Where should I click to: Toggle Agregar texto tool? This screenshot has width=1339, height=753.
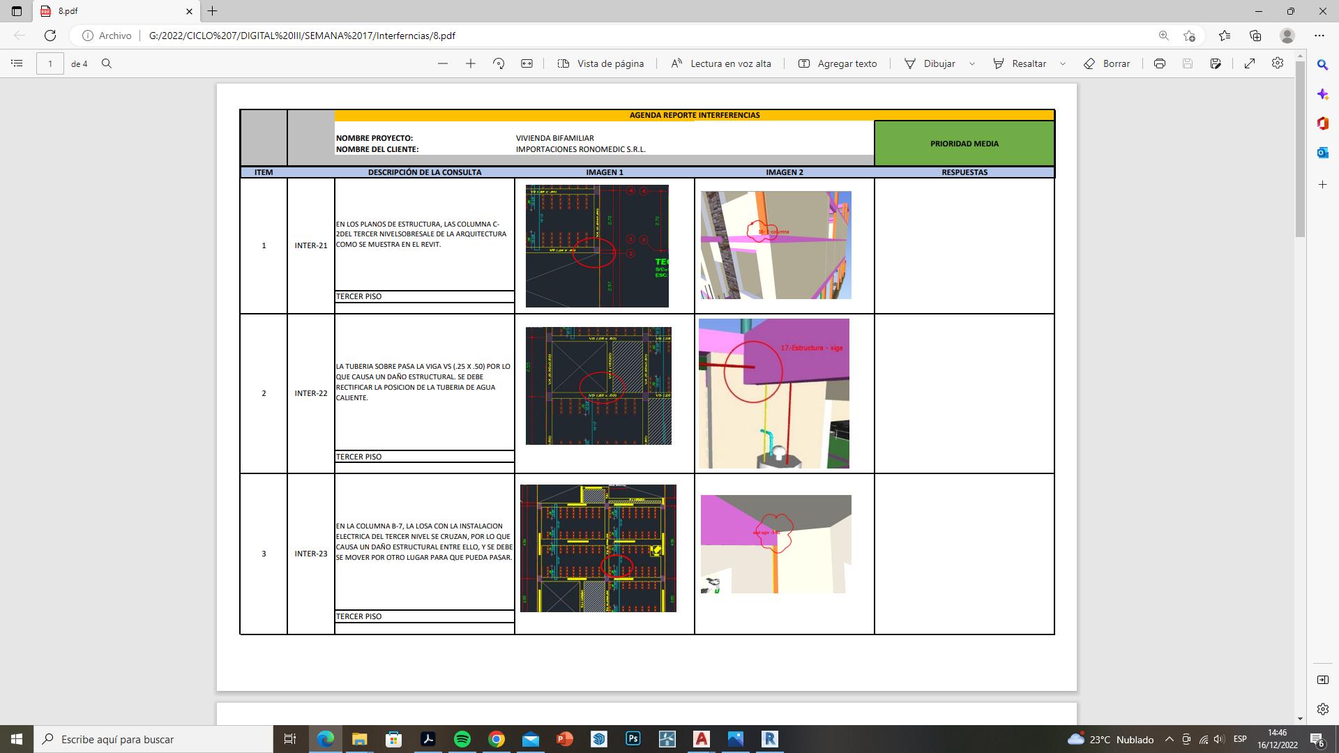(x=838, y=63)
